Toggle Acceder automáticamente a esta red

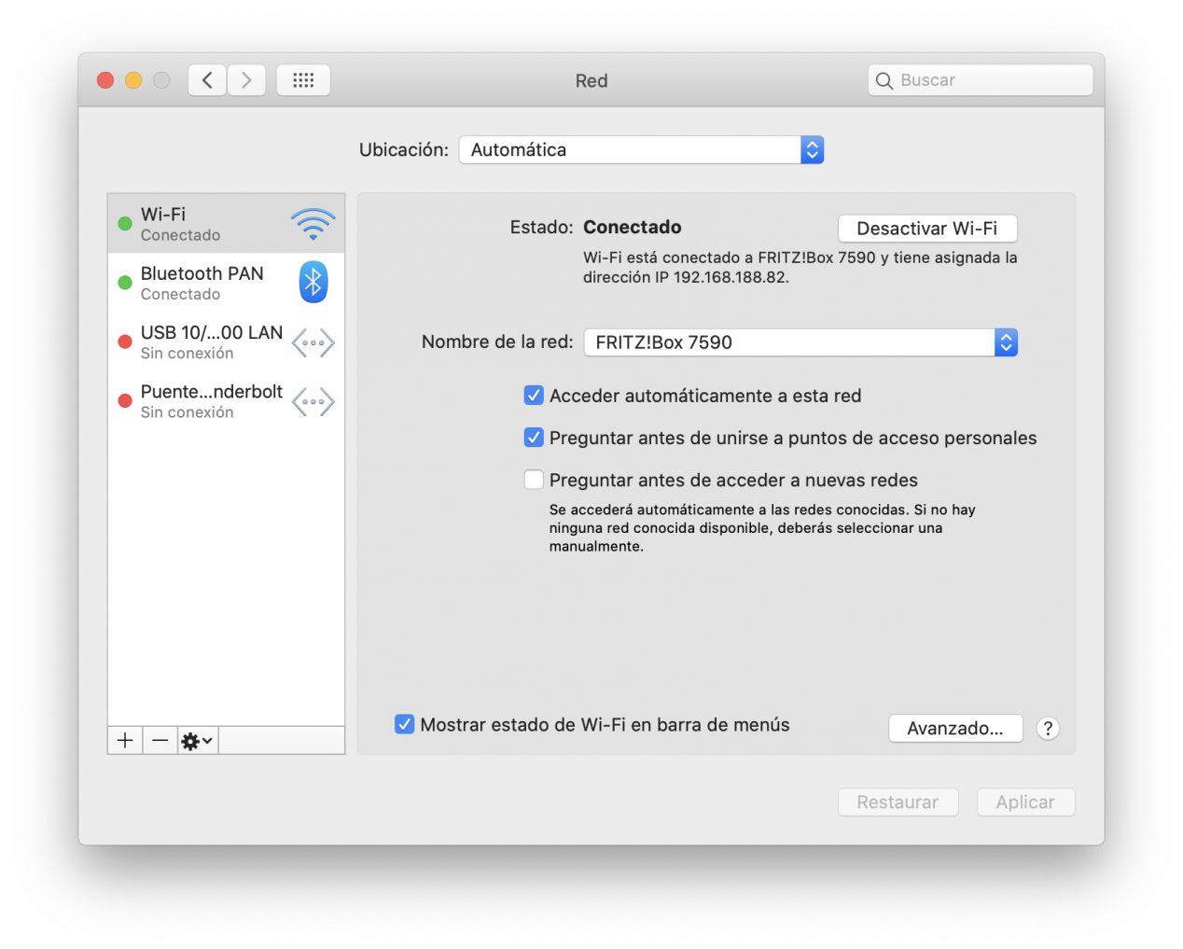[x=534, y=396]
